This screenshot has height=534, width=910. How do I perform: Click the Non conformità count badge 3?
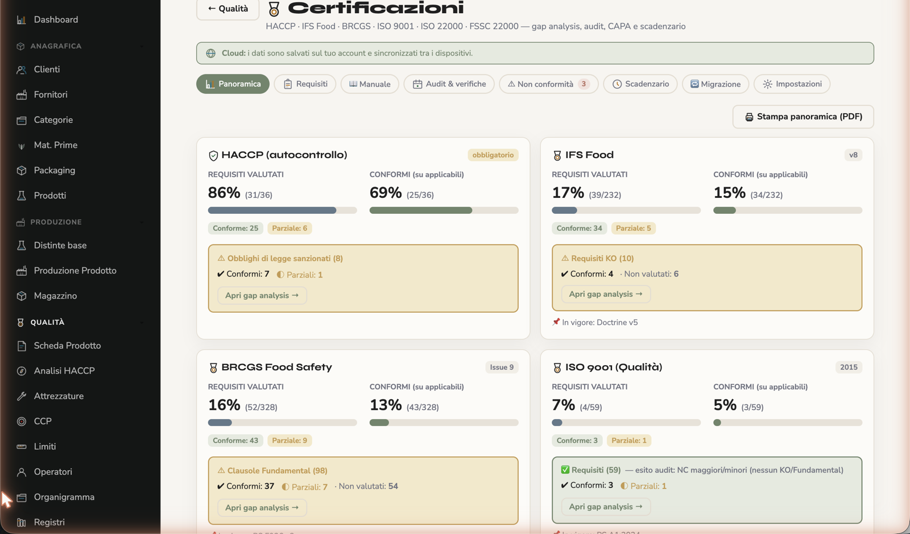coord(584,84)
